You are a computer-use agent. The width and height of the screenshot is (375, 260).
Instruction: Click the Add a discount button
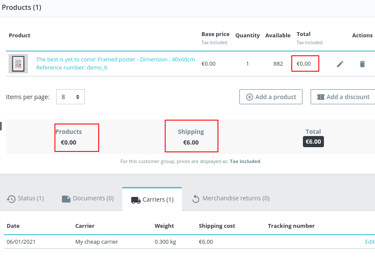tap(343, 97)
